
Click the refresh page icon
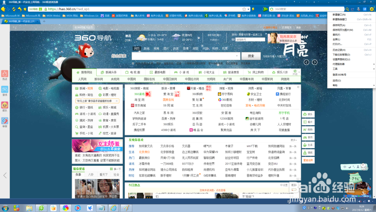point(14,9)
